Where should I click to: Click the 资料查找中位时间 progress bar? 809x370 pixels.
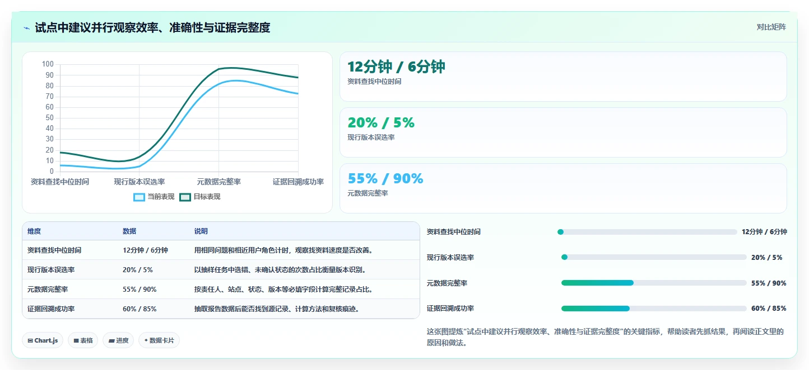647,232
